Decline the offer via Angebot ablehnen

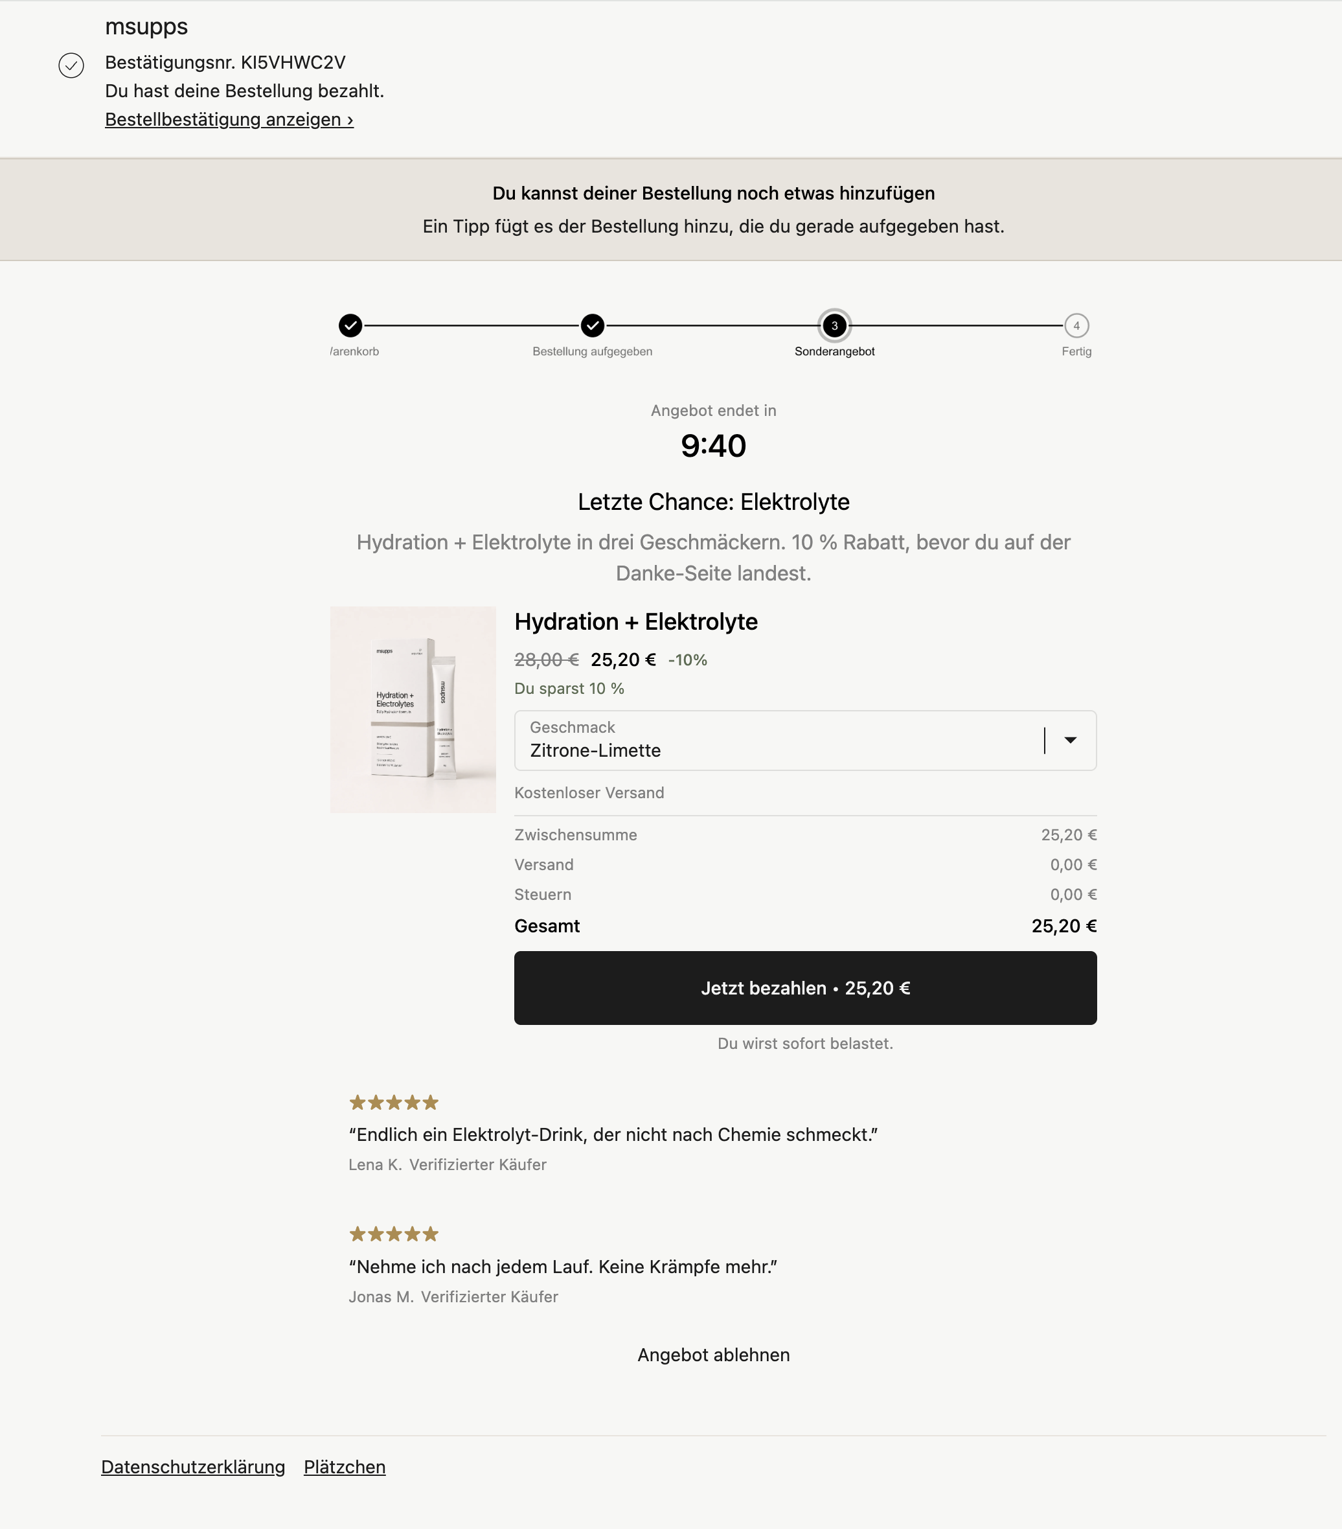pyautogui.click(x=713, y=1355)
